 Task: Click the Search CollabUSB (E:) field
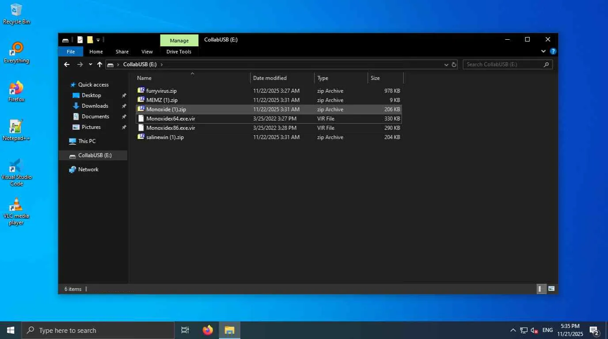508,64
